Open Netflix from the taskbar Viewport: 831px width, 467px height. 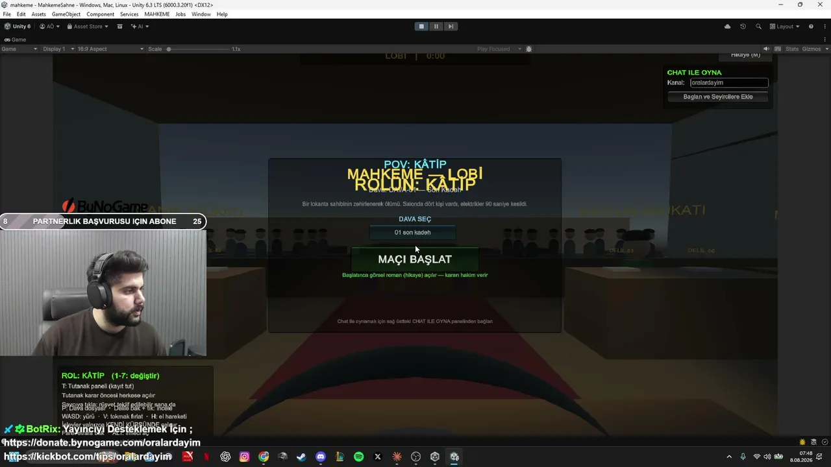point(206,457)
